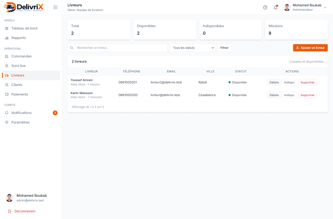Image resolution: width=333 pixels, height=219 pixels.
Task: Click the name Karim Mansouri
Action: point(82,93)
